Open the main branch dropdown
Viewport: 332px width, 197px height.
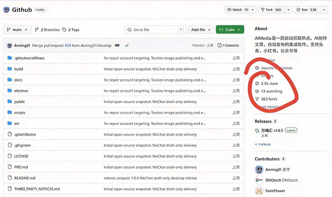(17, 30)
